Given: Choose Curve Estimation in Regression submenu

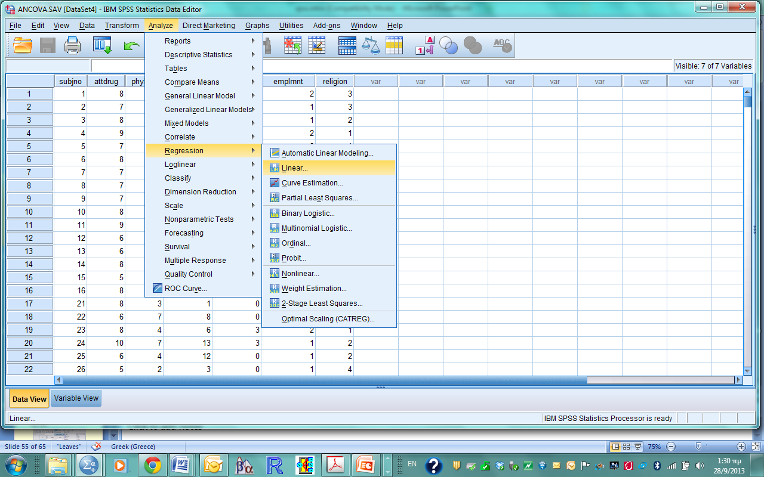Looking at the screenshot, I should pos(329,183).
